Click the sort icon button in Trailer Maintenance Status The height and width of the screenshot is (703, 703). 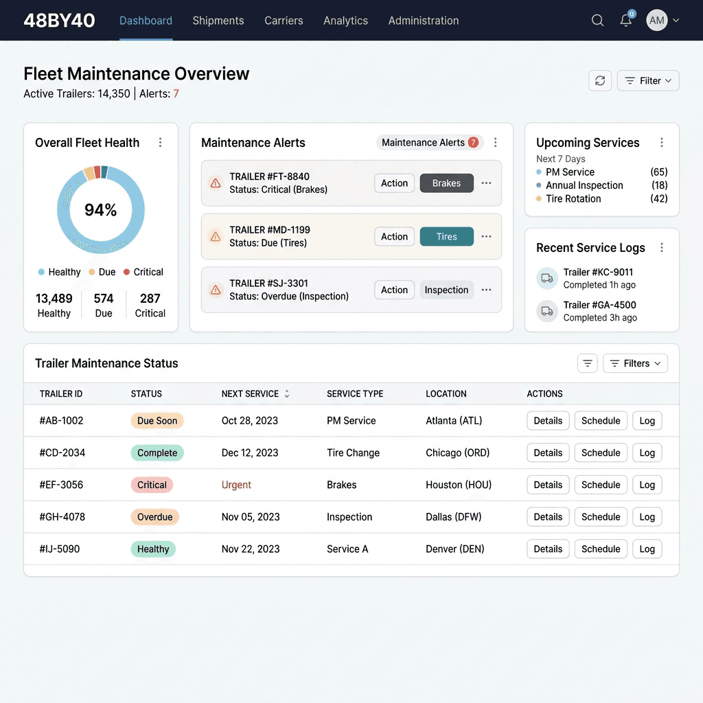[x=588, y=363]
